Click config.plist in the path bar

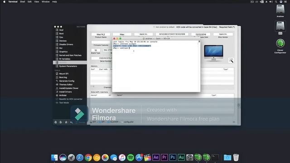point(129,122)
